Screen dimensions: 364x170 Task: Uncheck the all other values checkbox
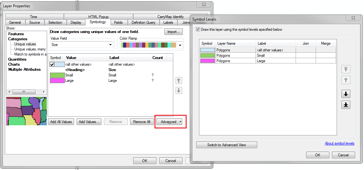point(52,64)
